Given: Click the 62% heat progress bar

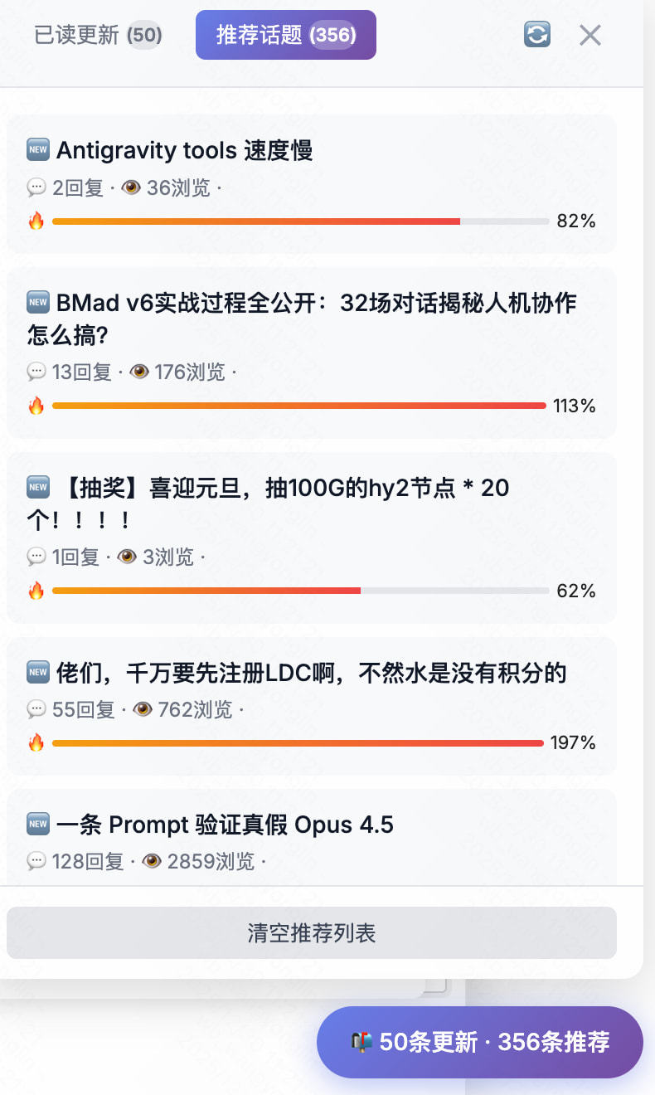Looking at the screenshot, I should tap(301, 591).
